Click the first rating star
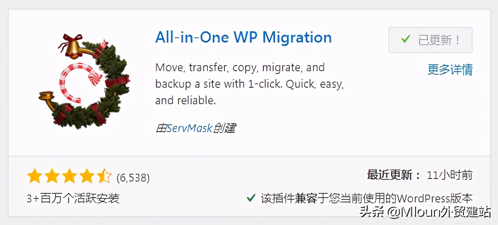498x225 pixels. tap(34, 176)
